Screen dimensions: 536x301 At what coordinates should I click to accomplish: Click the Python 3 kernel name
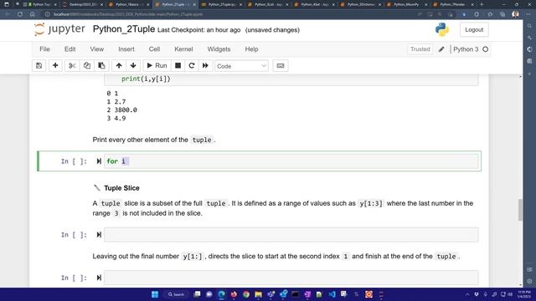(x=466, y=49)
